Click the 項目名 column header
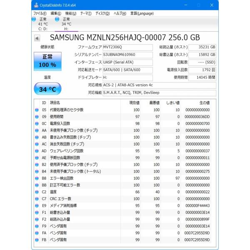 coord(55,103)
